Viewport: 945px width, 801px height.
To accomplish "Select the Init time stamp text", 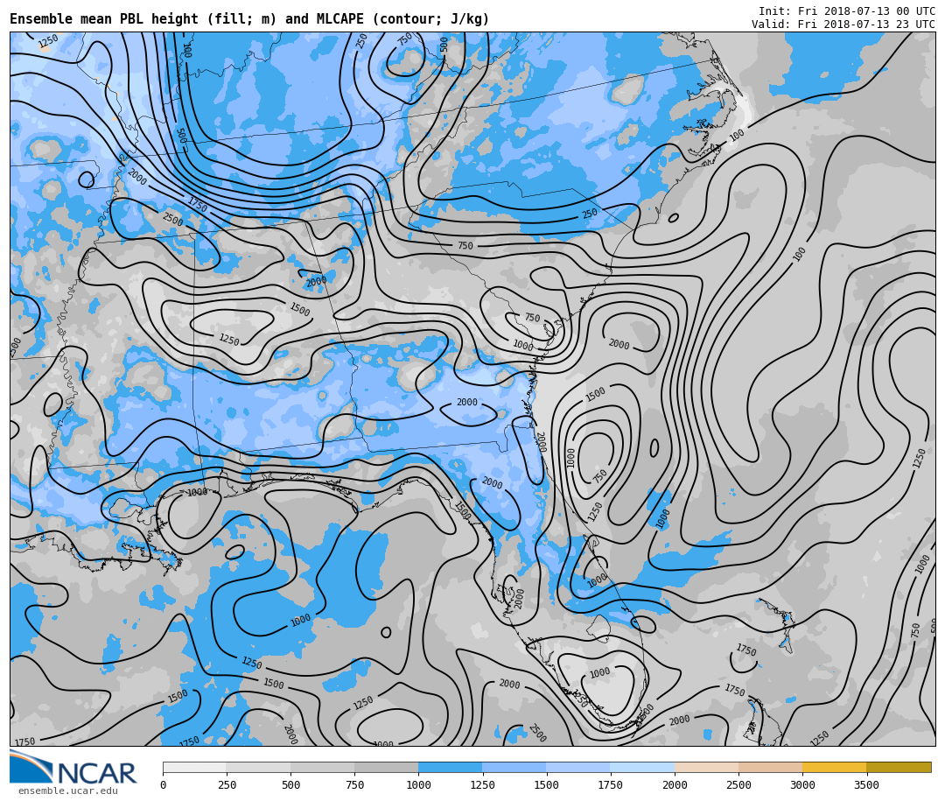I will pyautogui.click(x=846, y=11).
